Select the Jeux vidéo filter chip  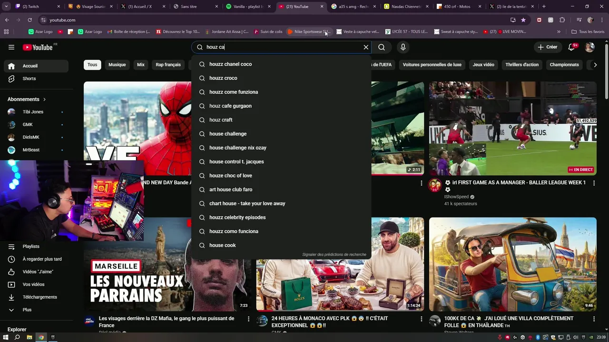tap(483, 65)
